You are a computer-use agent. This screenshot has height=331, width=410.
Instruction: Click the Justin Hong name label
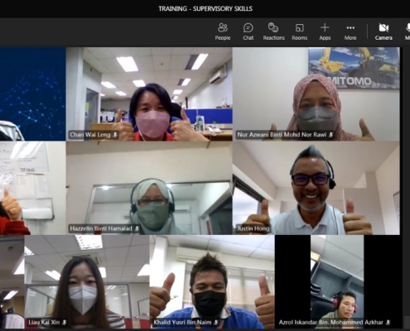pyautogui.click(x=253, y=228)
